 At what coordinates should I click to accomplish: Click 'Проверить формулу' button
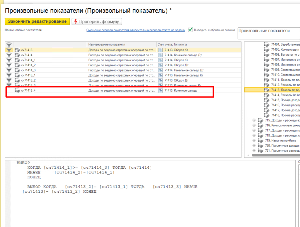pos(97,22)
